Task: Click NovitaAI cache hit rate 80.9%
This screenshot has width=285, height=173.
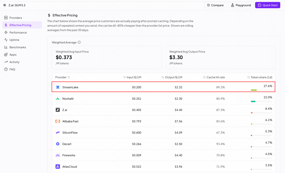Action: pos(220,99)
